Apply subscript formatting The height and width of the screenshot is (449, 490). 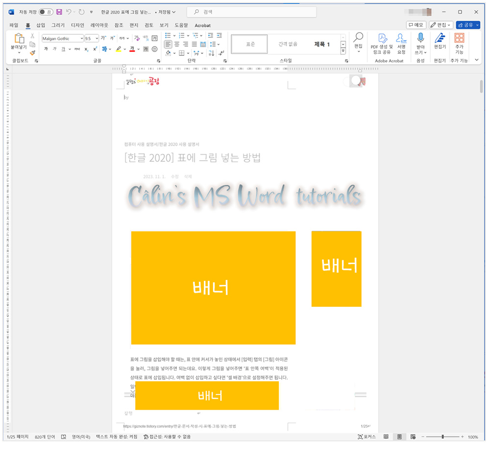pyautogui.click(x=86, y=49)
